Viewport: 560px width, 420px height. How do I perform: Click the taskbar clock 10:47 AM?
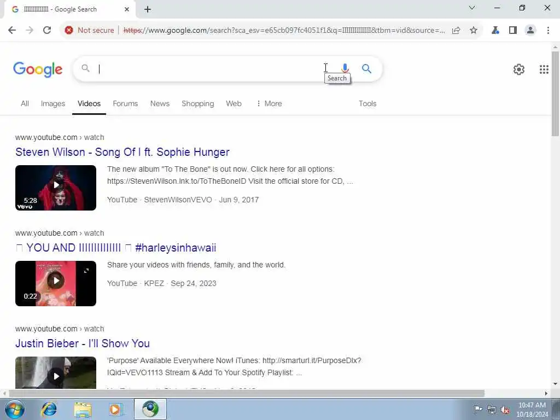tap(532, 405)
